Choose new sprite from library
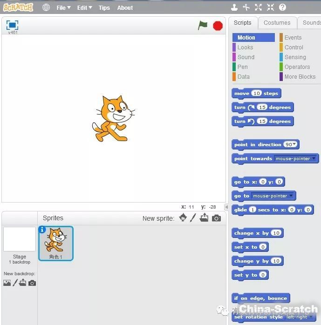The image size is (321, 325). 183,218
